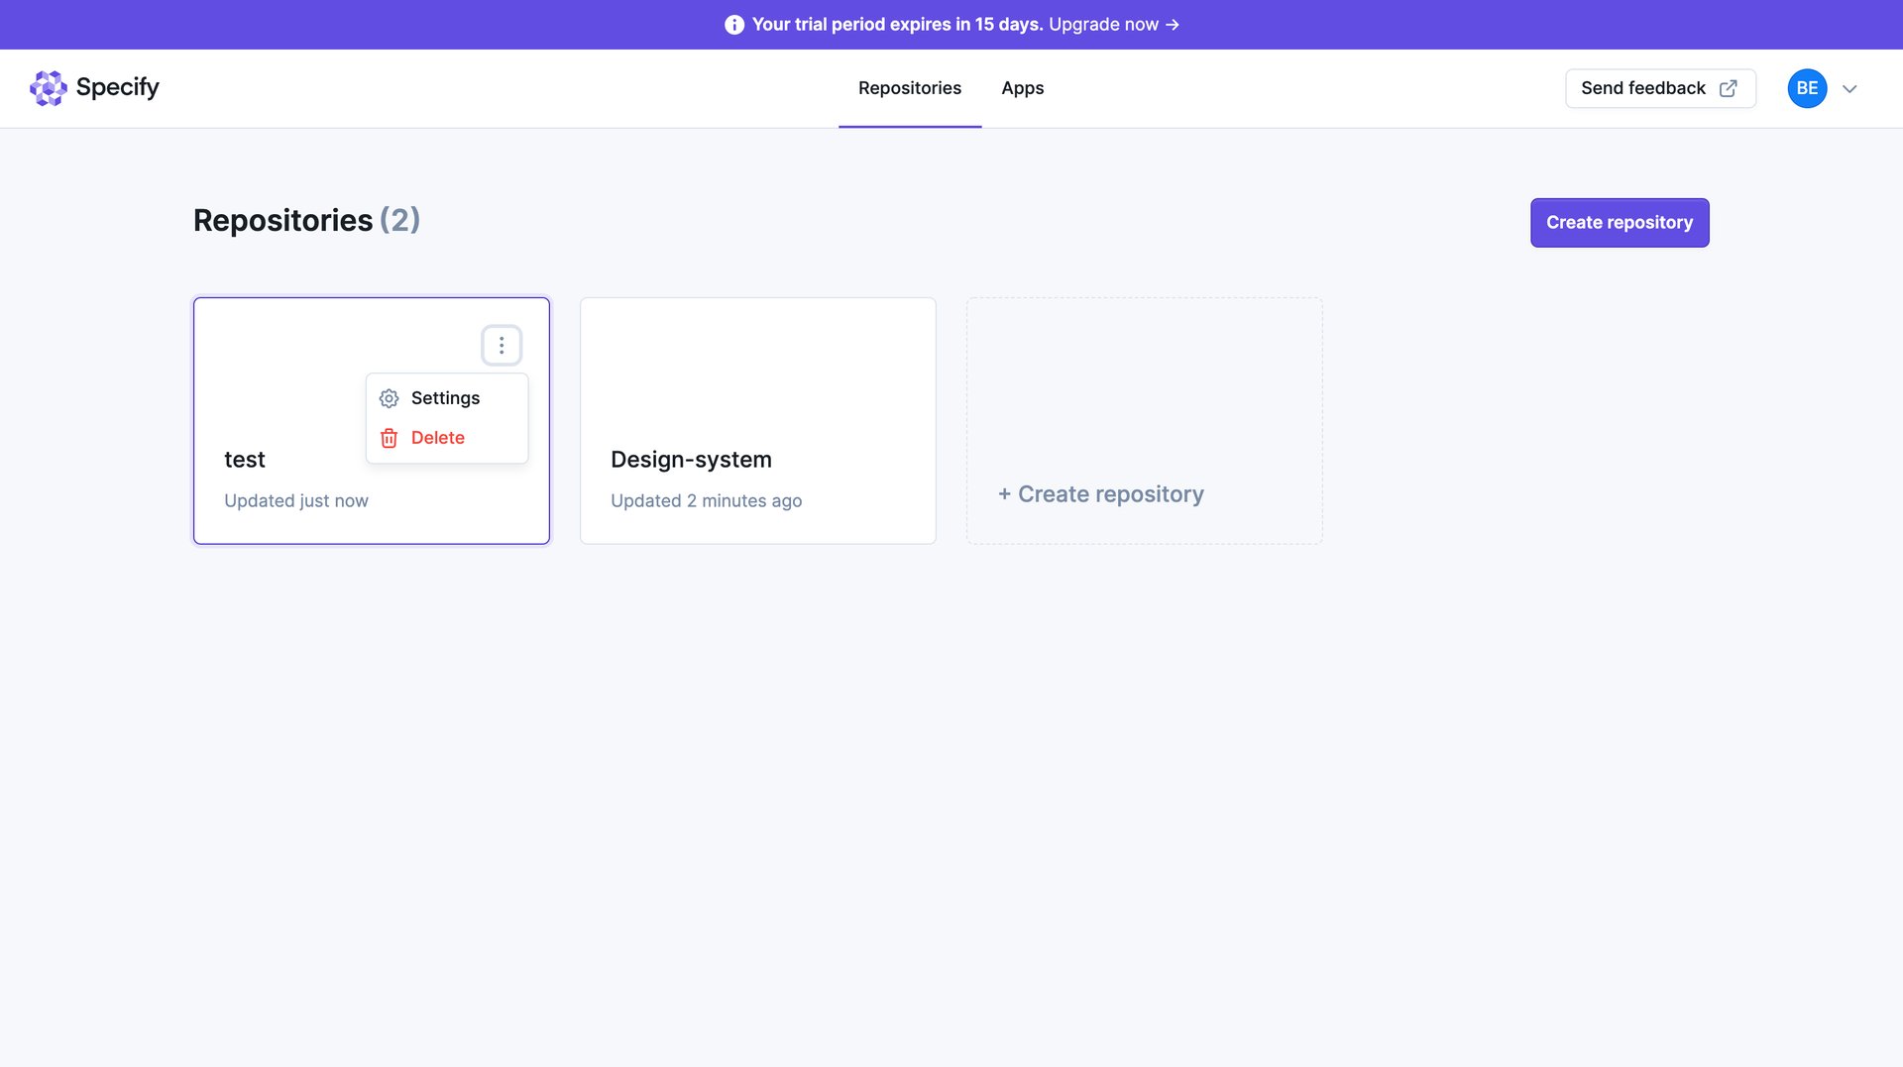Image resolution: width=1903 pixels, height=1067 pixels.
Task: Click the gear icon beside Settings
Action: [x=388, y=398]
